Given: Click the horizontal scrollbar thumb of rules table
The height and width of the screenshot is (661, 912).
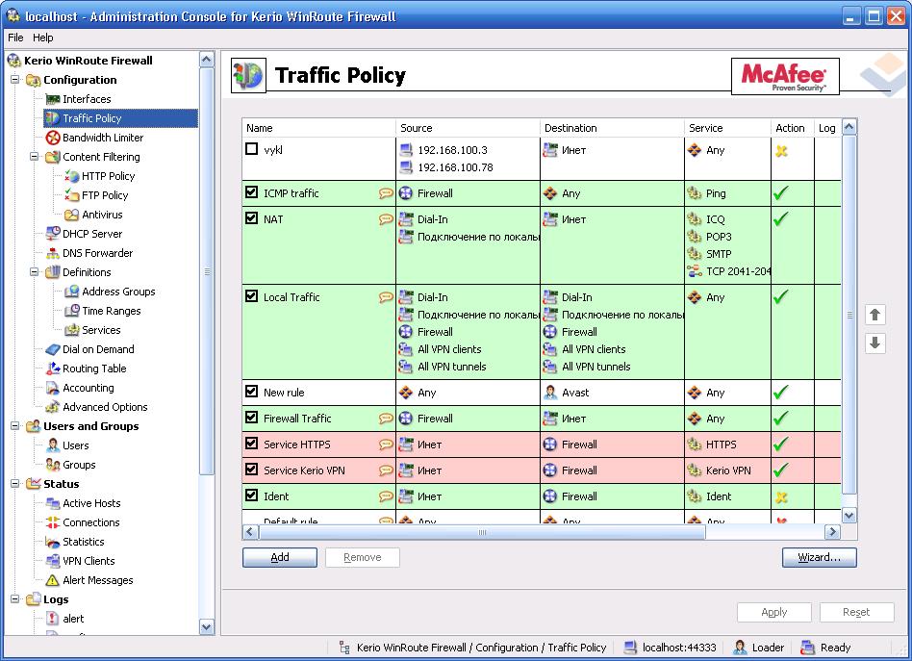Looking at the screenshot, I should [x=482, y=532].
